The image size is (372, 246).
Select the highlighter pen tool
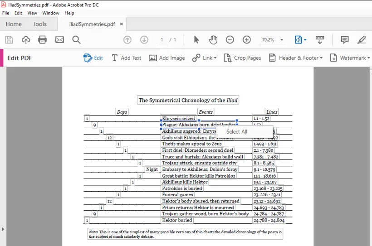click(x=362, y=39)
